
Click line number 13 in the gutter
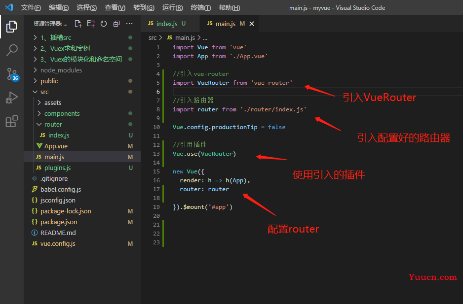pos(156,154)
